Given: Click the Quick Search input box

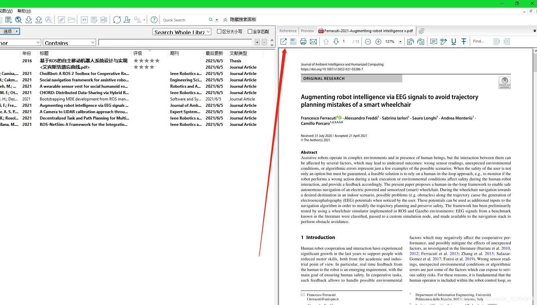Looking at the screenshot, I should coord(185,20).
